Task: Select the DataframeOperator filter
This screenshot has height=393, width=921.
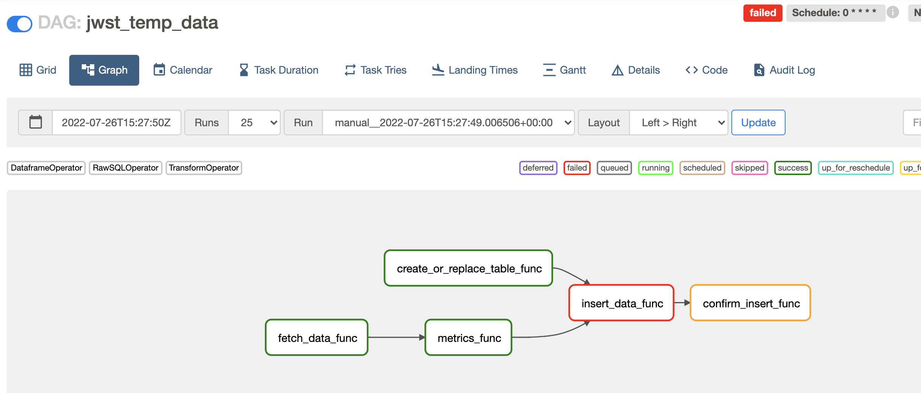Action: click(46, 168)
